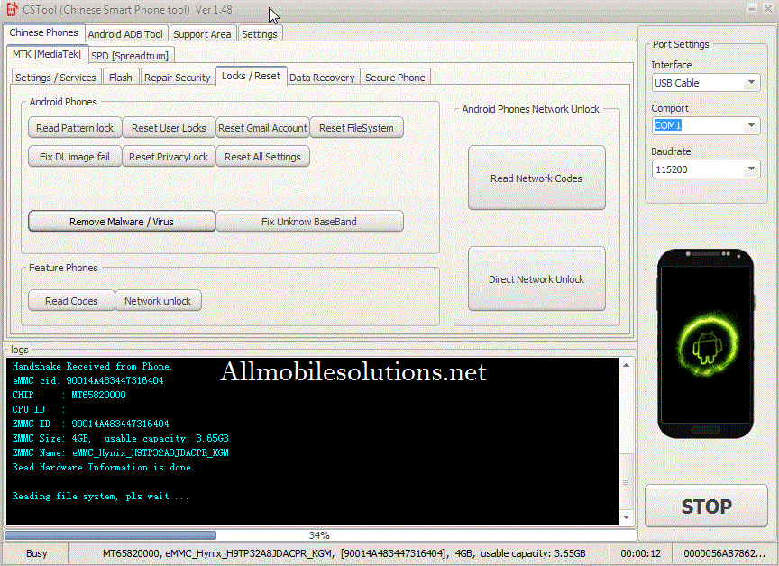Open the Repair Security sub-tab

pyautogui.click(x=178, y=78)
